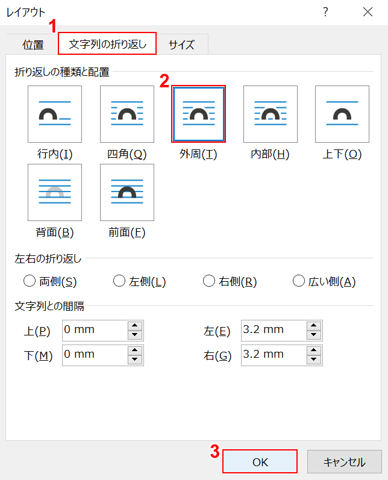388x480 pixels.
Task: Switch to the 位置 tab
Action: click(33, 45)
